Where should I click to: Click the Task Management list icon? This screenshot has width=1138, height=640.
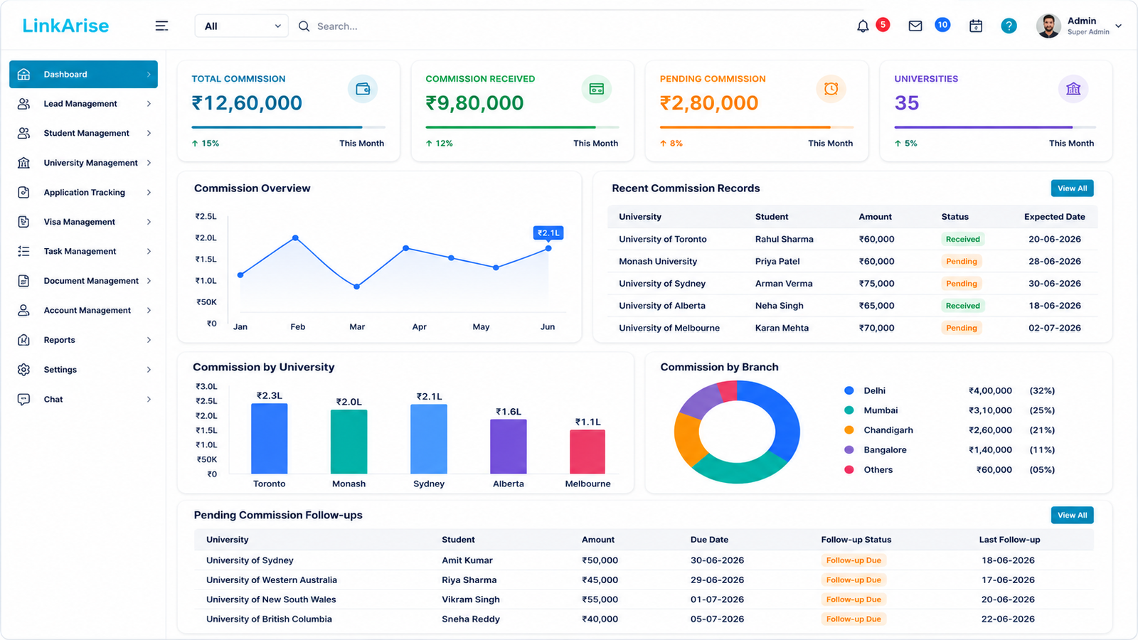tap(23, 252)
